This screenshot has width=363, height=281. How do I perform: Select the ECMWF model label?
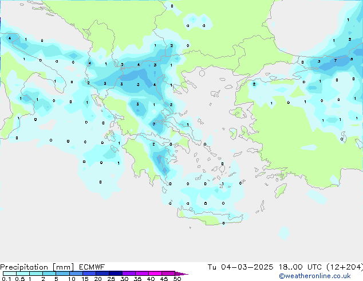point(92,267)
